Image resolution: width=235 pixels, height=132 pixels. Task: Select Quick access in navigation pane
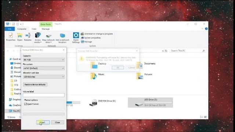point(15,59)
